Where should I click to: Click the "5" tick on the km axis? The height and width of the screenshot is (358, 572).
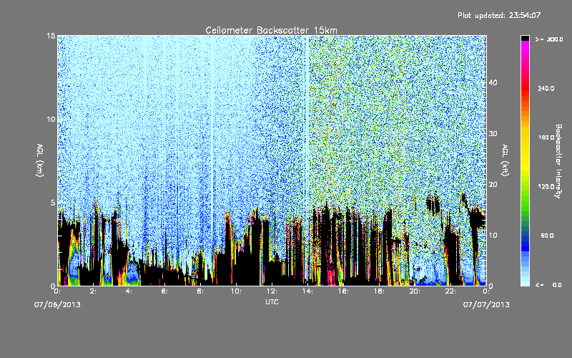[53, 203]
